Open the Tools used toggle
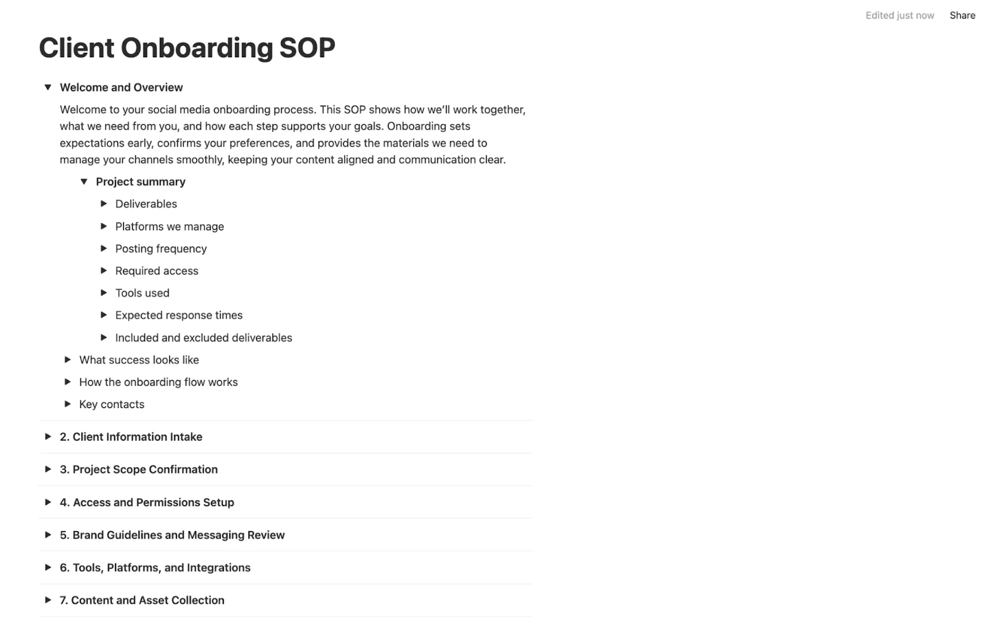Screen dimensions: 984x619 click(x=103, y=293)
